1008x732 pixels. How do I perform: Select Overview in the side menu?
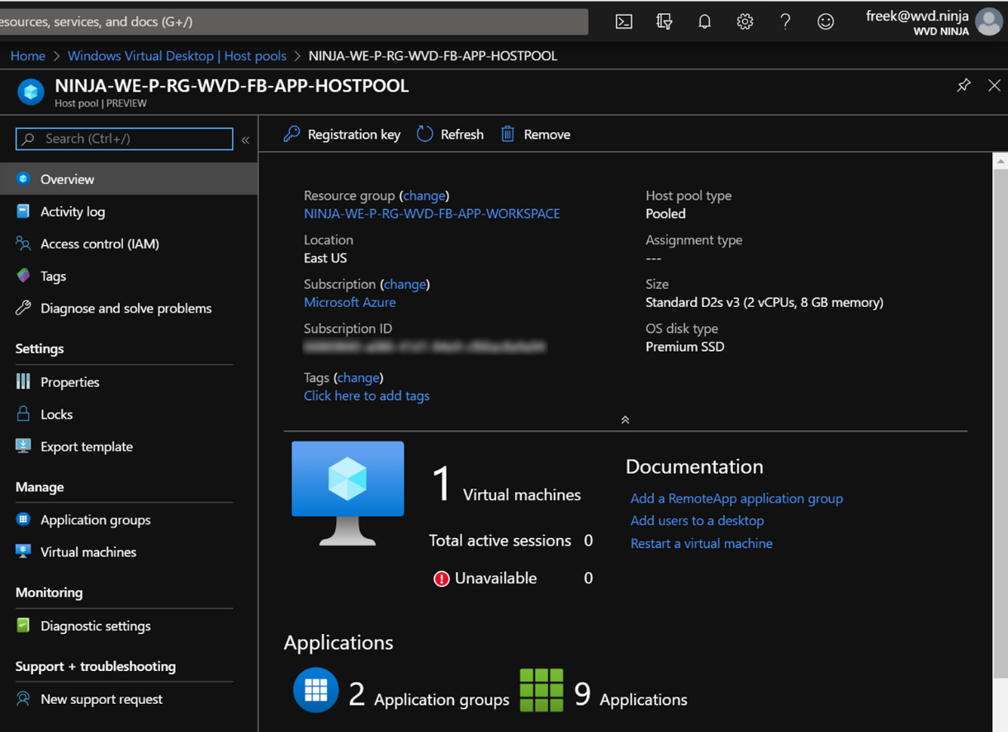click(x=129, y=179)
